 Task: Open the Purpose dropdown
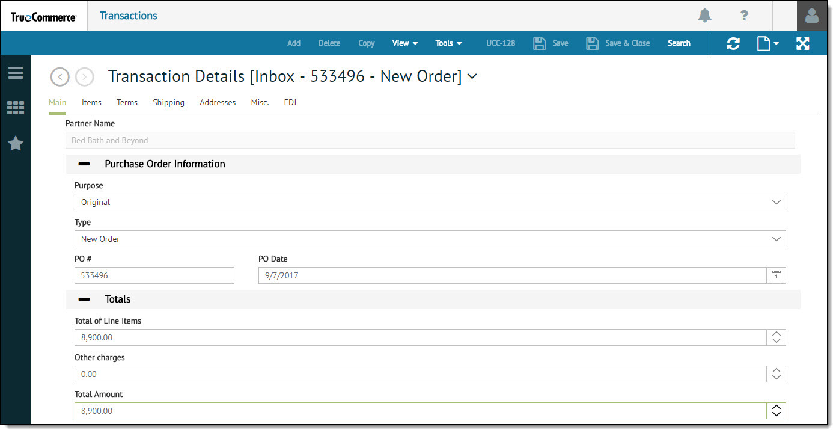point(430,202)
